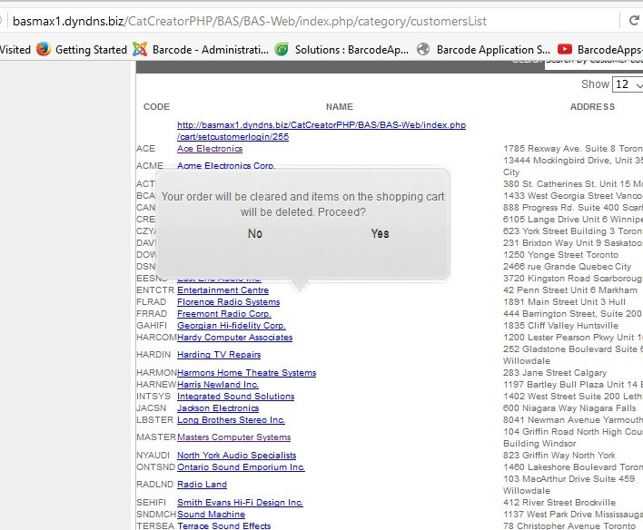This screenshot has height=530, width=643.
Task: Select the INTSYS code cell
Action: point(153,397)
